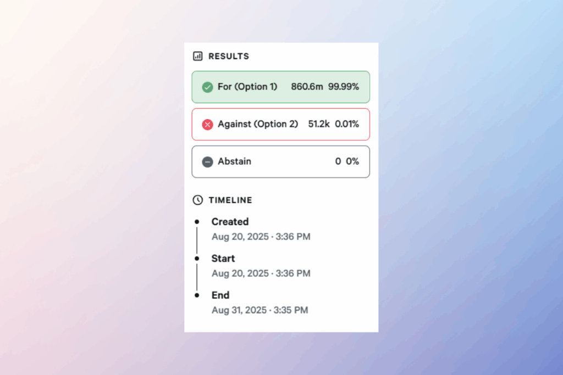
Task: Click the 51.2k vote count
Action: point(319,124)
